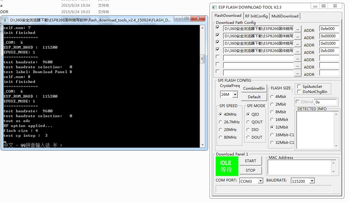This screenshot has height=202, width=349.
Task: Uncheck the 0xfe000 download path checkbox
Action: [x=218, y=27]
